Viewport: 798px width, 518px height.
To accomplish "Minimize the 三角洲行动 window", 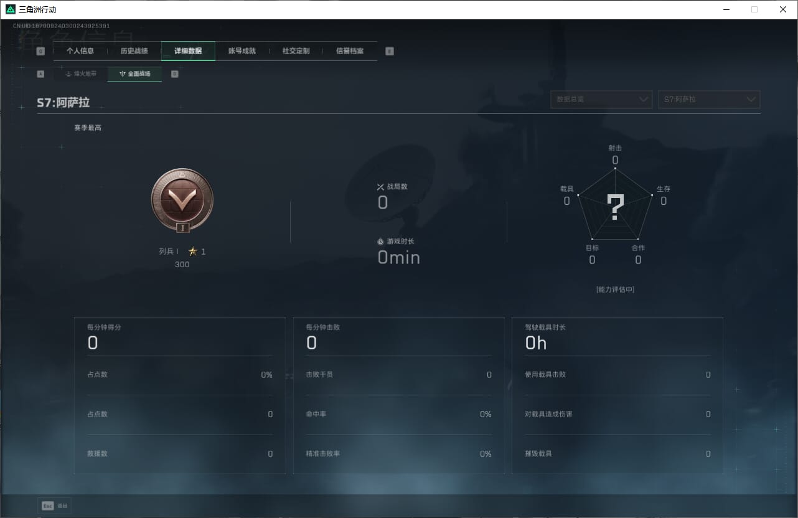I will point(726,9).
